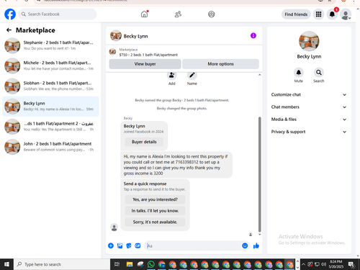
Task: Click the Name edit pencil icon
Action: (x=192, y=76)
